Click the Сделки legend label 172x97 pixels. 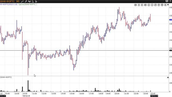[28, 4]
